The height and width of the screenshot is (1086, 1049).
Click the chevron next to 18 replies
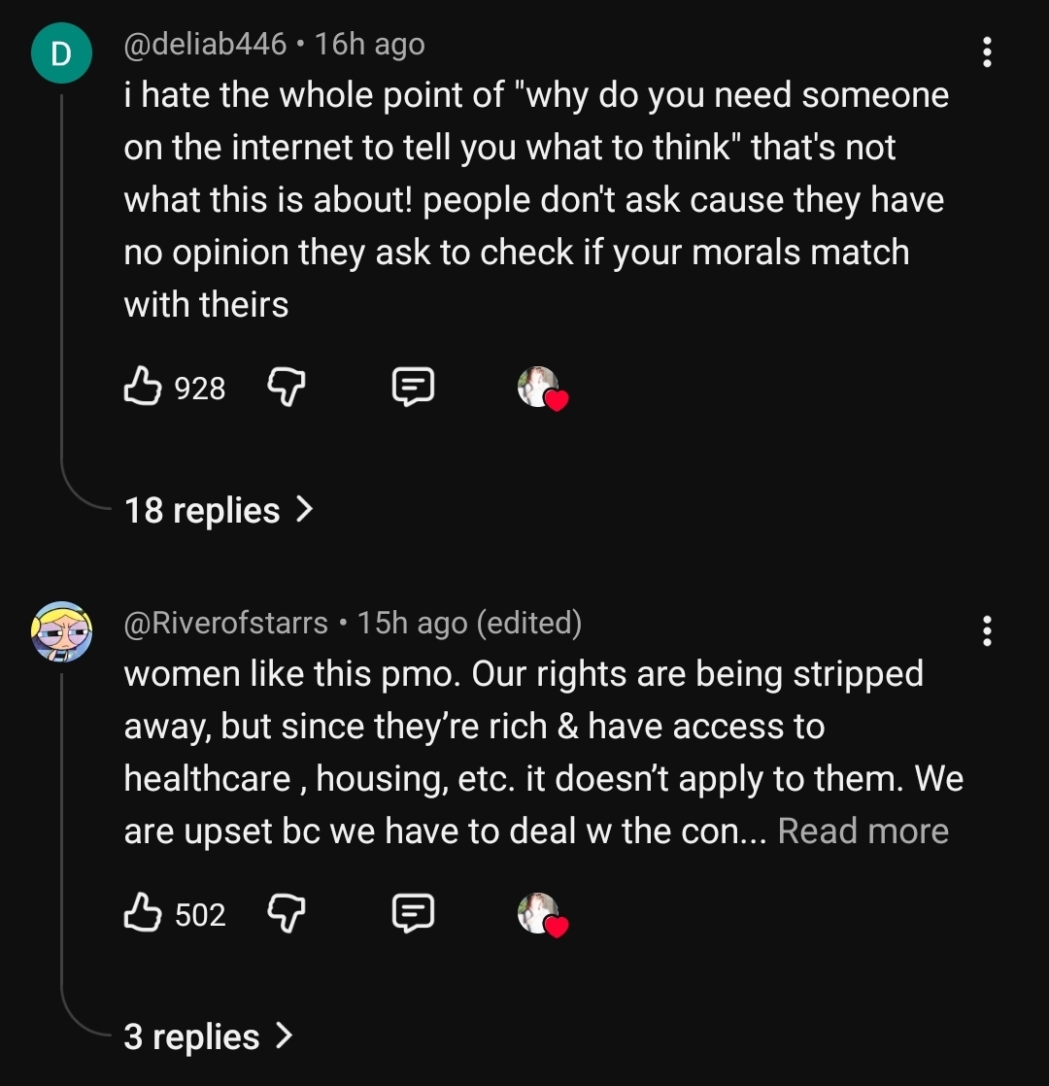pos(305,510)
